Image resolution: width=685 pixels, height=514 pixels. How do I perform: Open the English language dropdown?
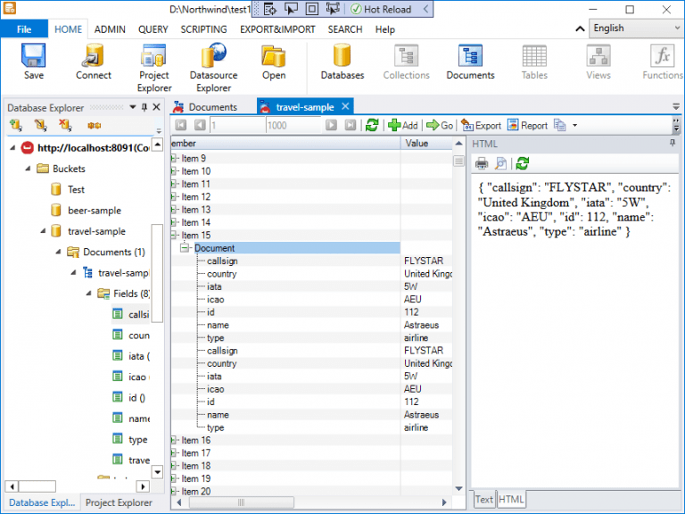pos(636,29)
